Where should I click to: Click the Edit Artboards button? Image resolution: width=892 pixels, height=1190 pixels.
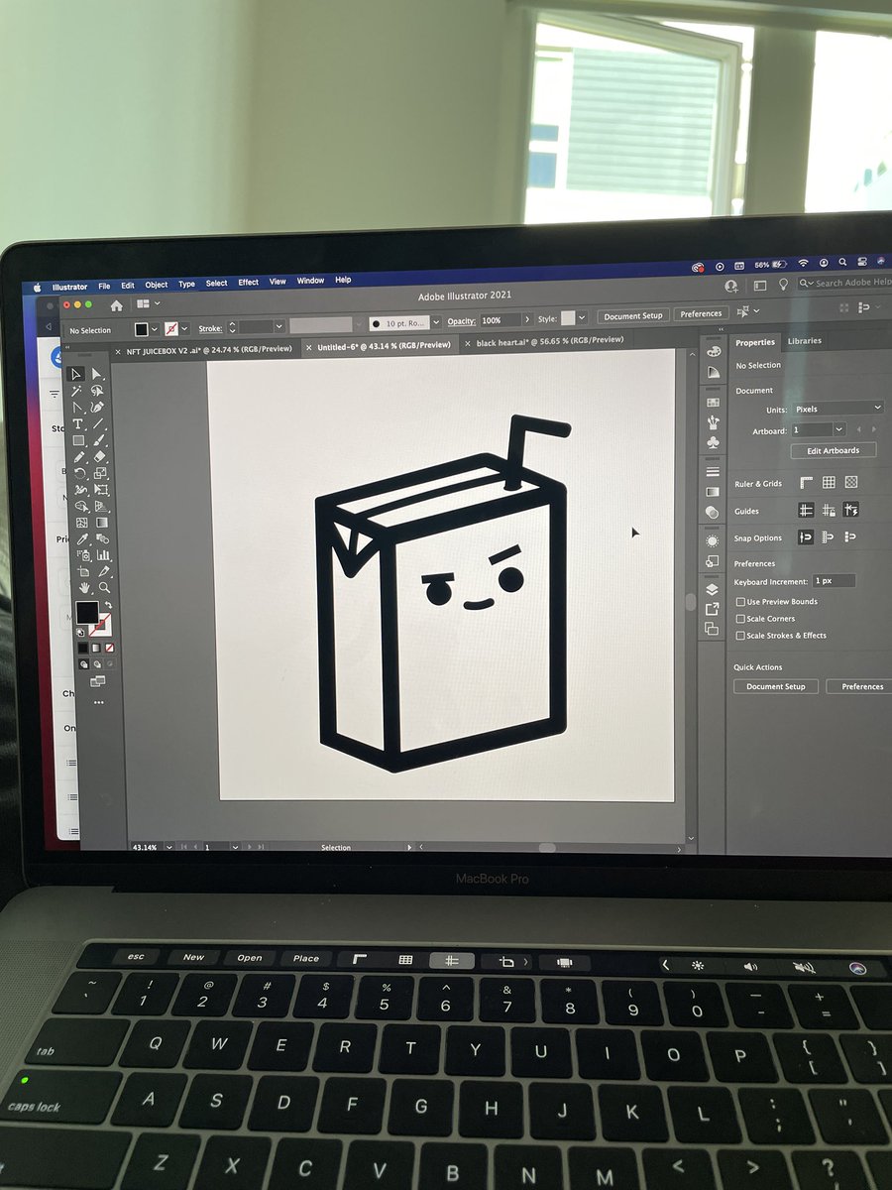834,450
